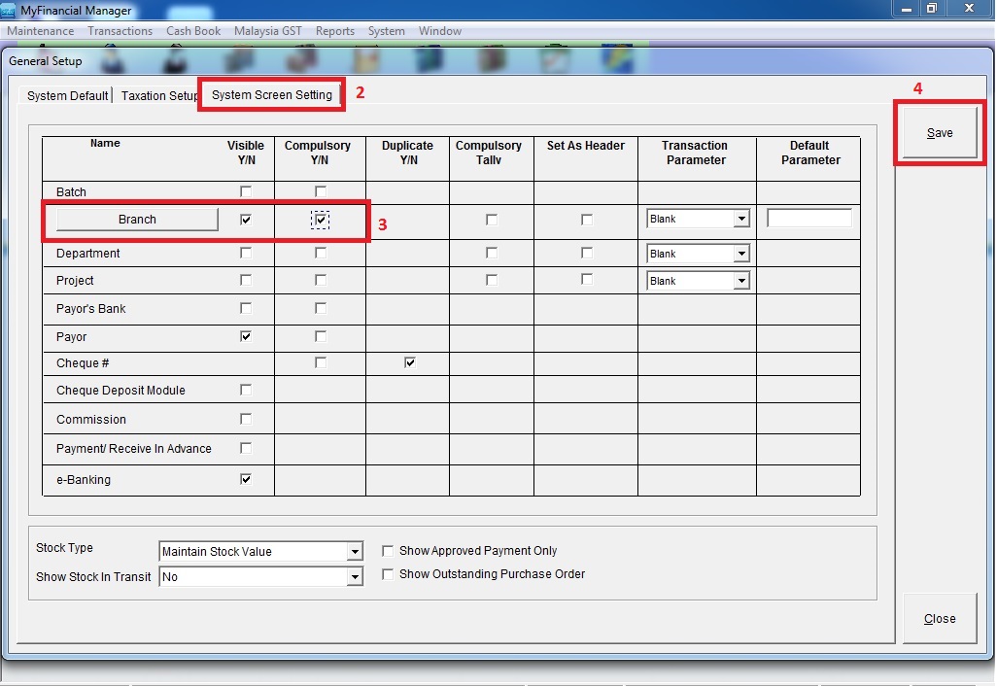
Task: Enable Show Approved Payment Only
Action: click(389, 551)
